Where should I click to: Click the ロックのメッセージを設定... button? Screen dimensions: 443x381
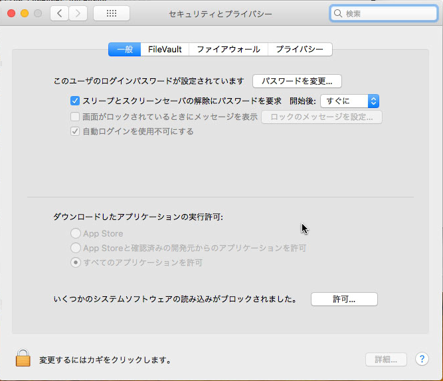pyautogui.click(x=321, y=117)
